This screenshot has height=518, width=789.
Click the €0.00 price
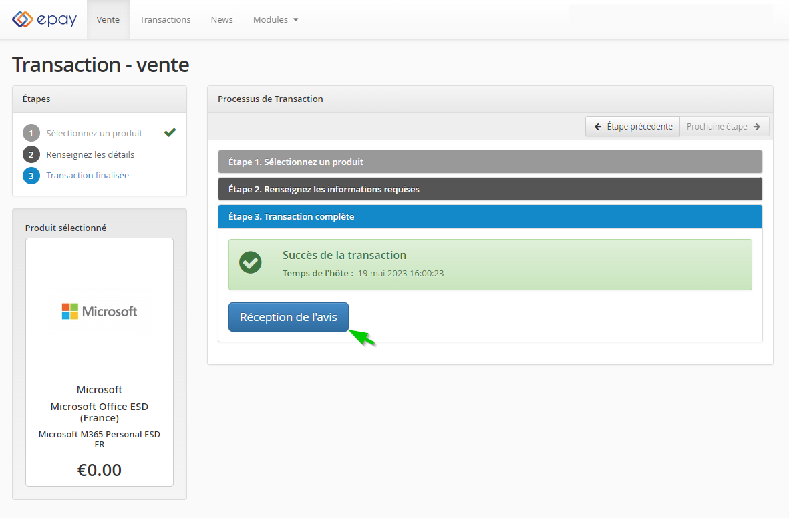(99, 470)
